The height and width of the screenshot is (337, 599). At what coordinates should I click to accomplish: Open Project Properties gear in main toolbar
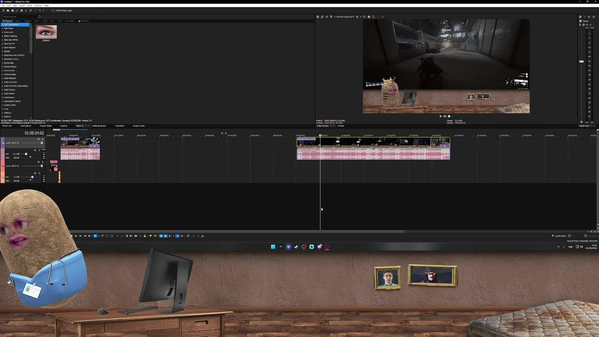22,10
